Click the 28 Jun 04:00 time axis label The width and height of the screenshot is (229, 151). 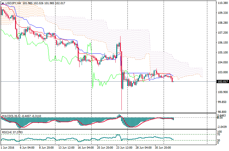143,148
